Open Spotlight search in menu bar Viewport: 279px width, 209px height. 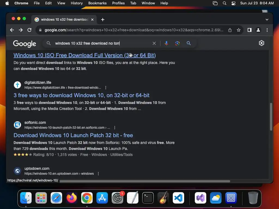pos(225,3)
